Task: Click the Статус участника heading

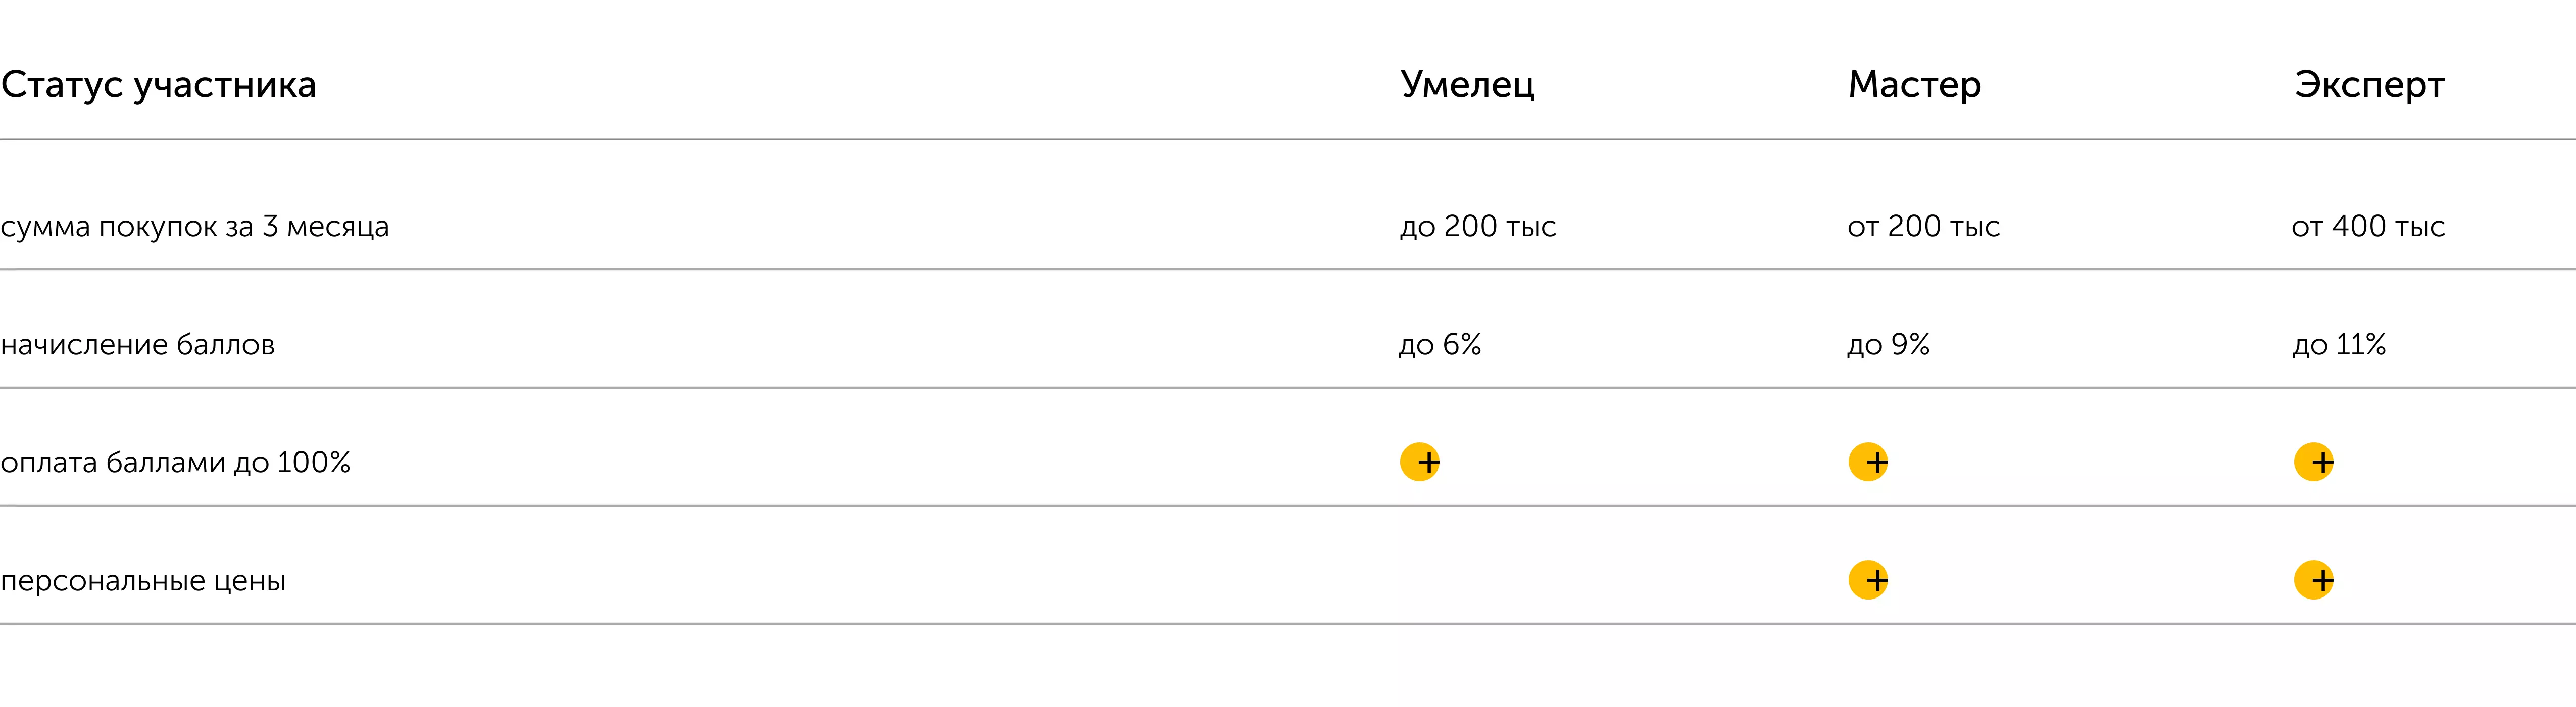Action: pyautogui.click(x=158, y=85)
